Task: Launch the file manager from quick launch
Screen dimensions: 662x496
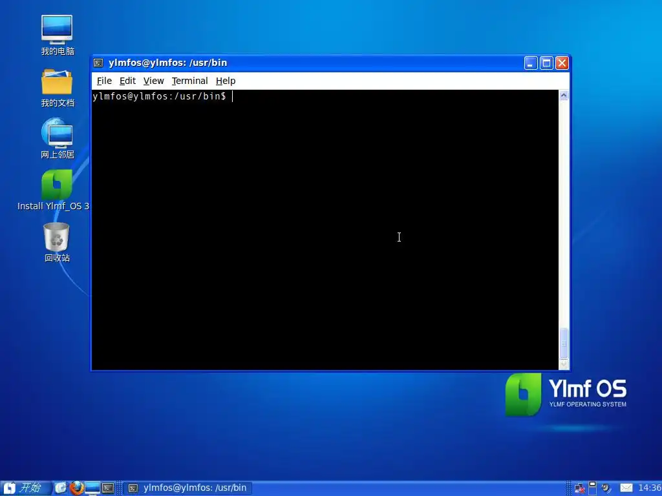Action: click(x=61, y=488)
